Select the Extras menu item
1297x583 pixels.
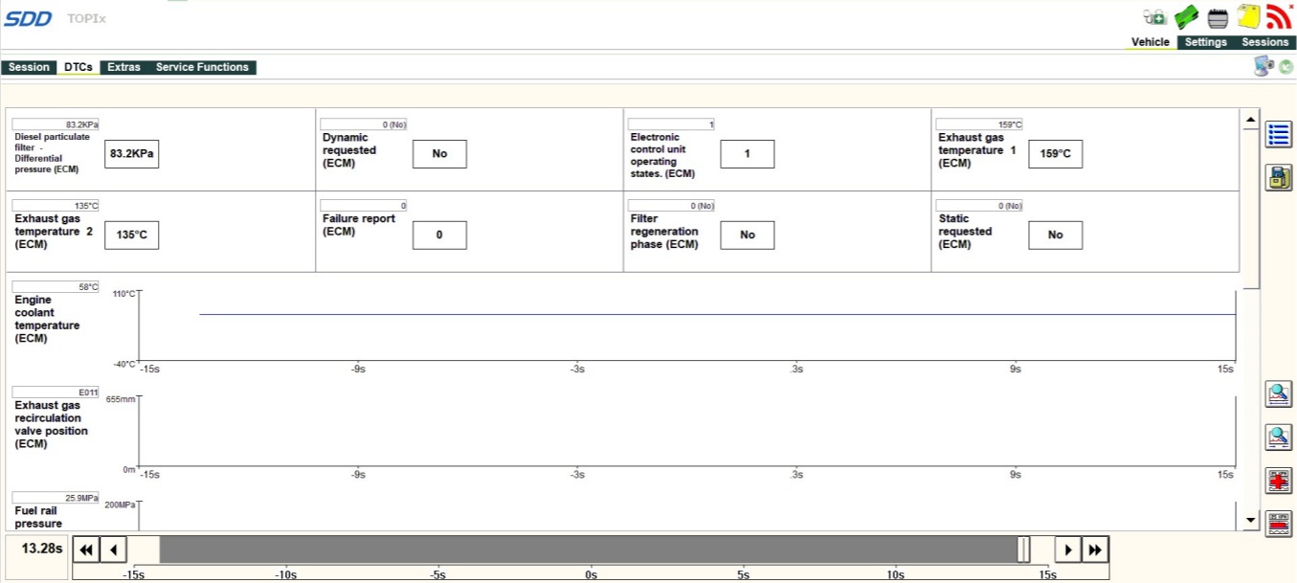click(123, 67)
